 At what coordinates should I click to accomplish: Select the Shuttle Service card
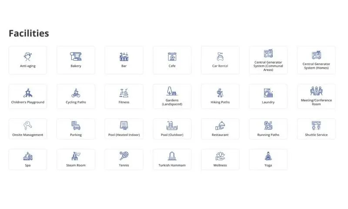pos(316,129)
